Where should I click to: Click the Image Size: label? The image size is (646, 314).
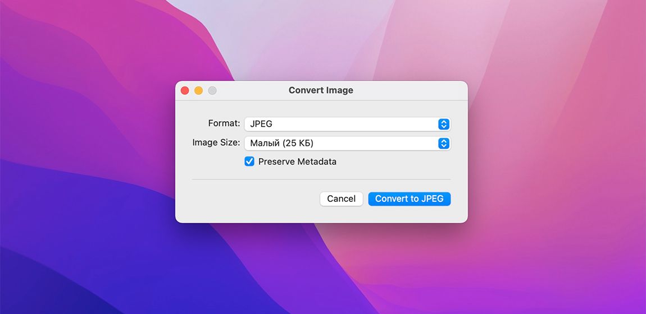coord(216,142)
